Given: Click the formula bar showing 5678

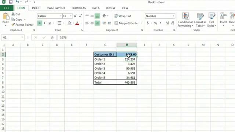Looking at the screenshot, I should [146, 37].
